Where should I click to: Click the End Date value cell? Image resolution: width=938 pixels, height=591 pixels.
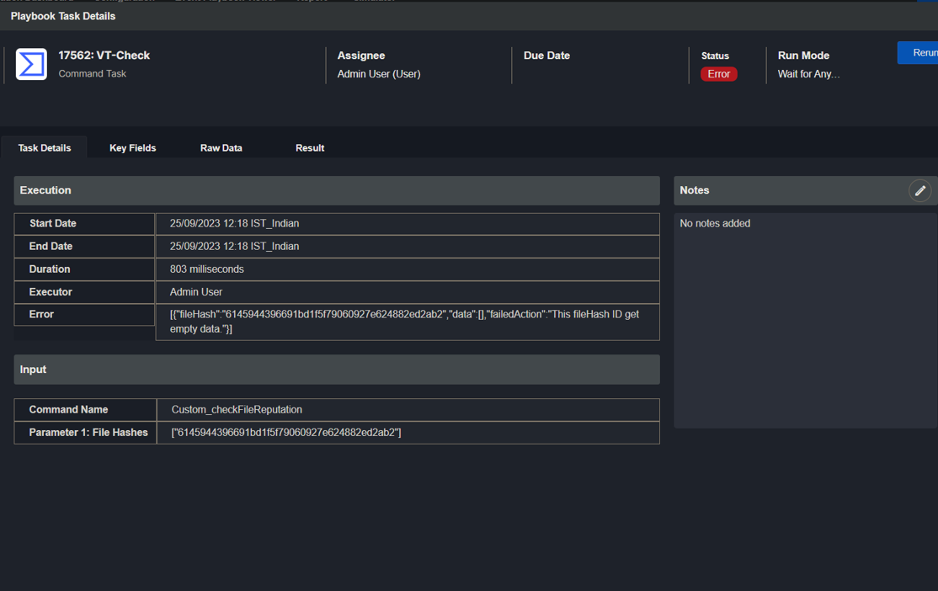(408, 247)
